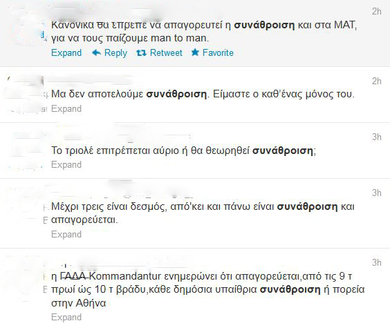Expand the tweet mentioning man to man

coord(66,53)
